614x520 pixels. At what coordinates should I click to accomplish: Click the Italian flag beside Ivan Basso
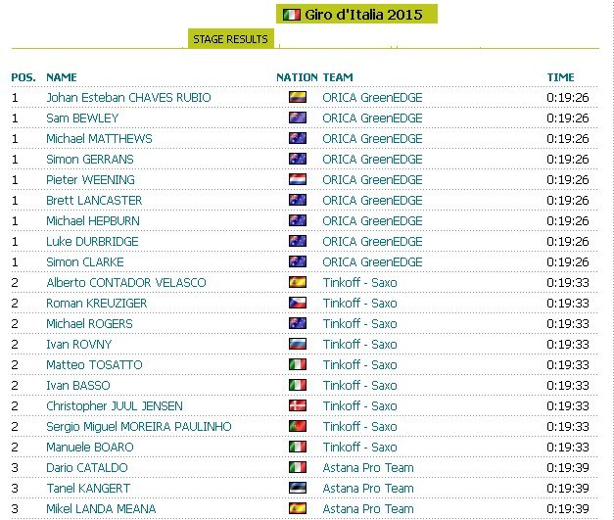298,385
